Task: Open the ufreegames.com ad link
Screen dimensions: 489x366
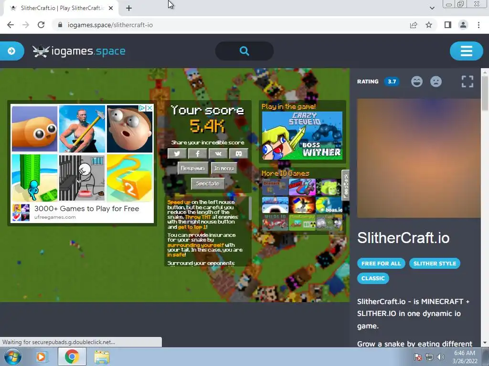Action: pos(55,217)
